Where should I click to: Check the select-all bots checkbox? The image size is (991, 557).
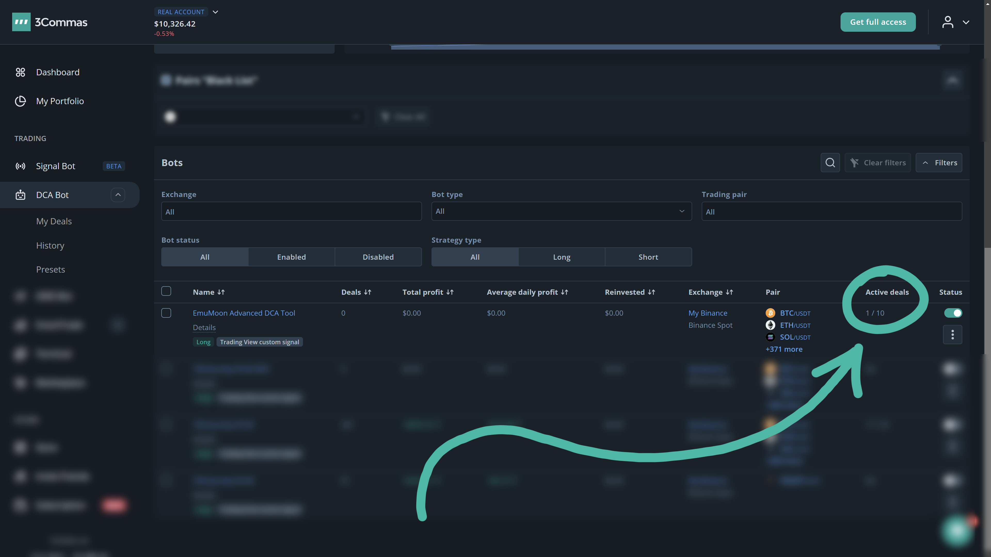[x=166, y=291]
